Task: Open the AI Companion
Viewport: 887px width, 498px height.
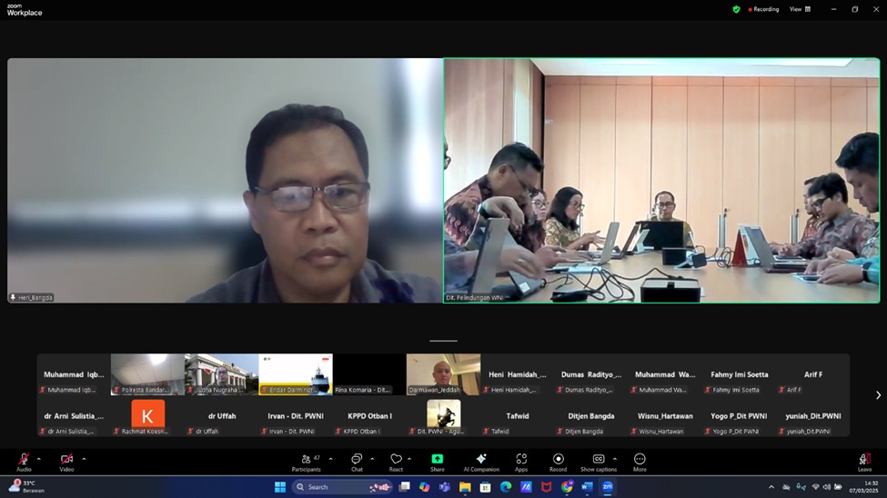Action: pyautogui.click(x=481, y=460)
